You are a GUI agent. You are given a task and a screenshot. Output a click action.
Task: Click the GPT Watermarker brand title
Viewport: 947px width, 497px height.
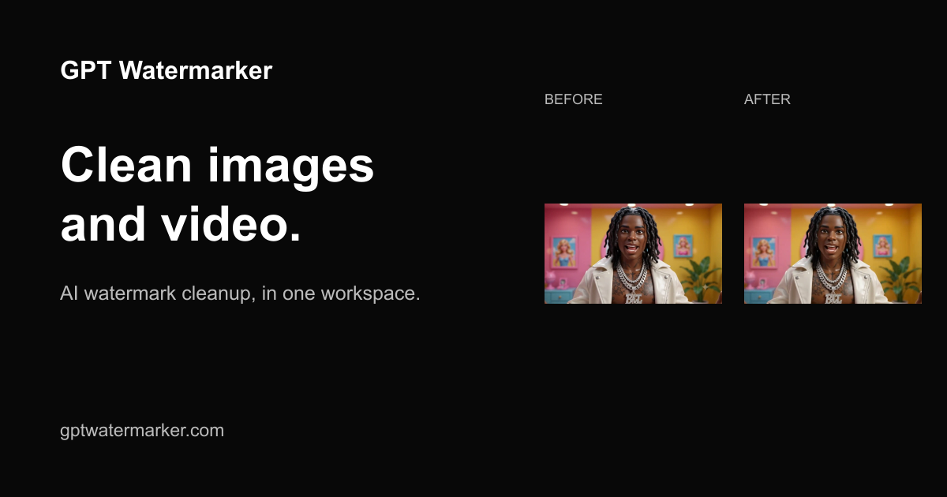166,70
